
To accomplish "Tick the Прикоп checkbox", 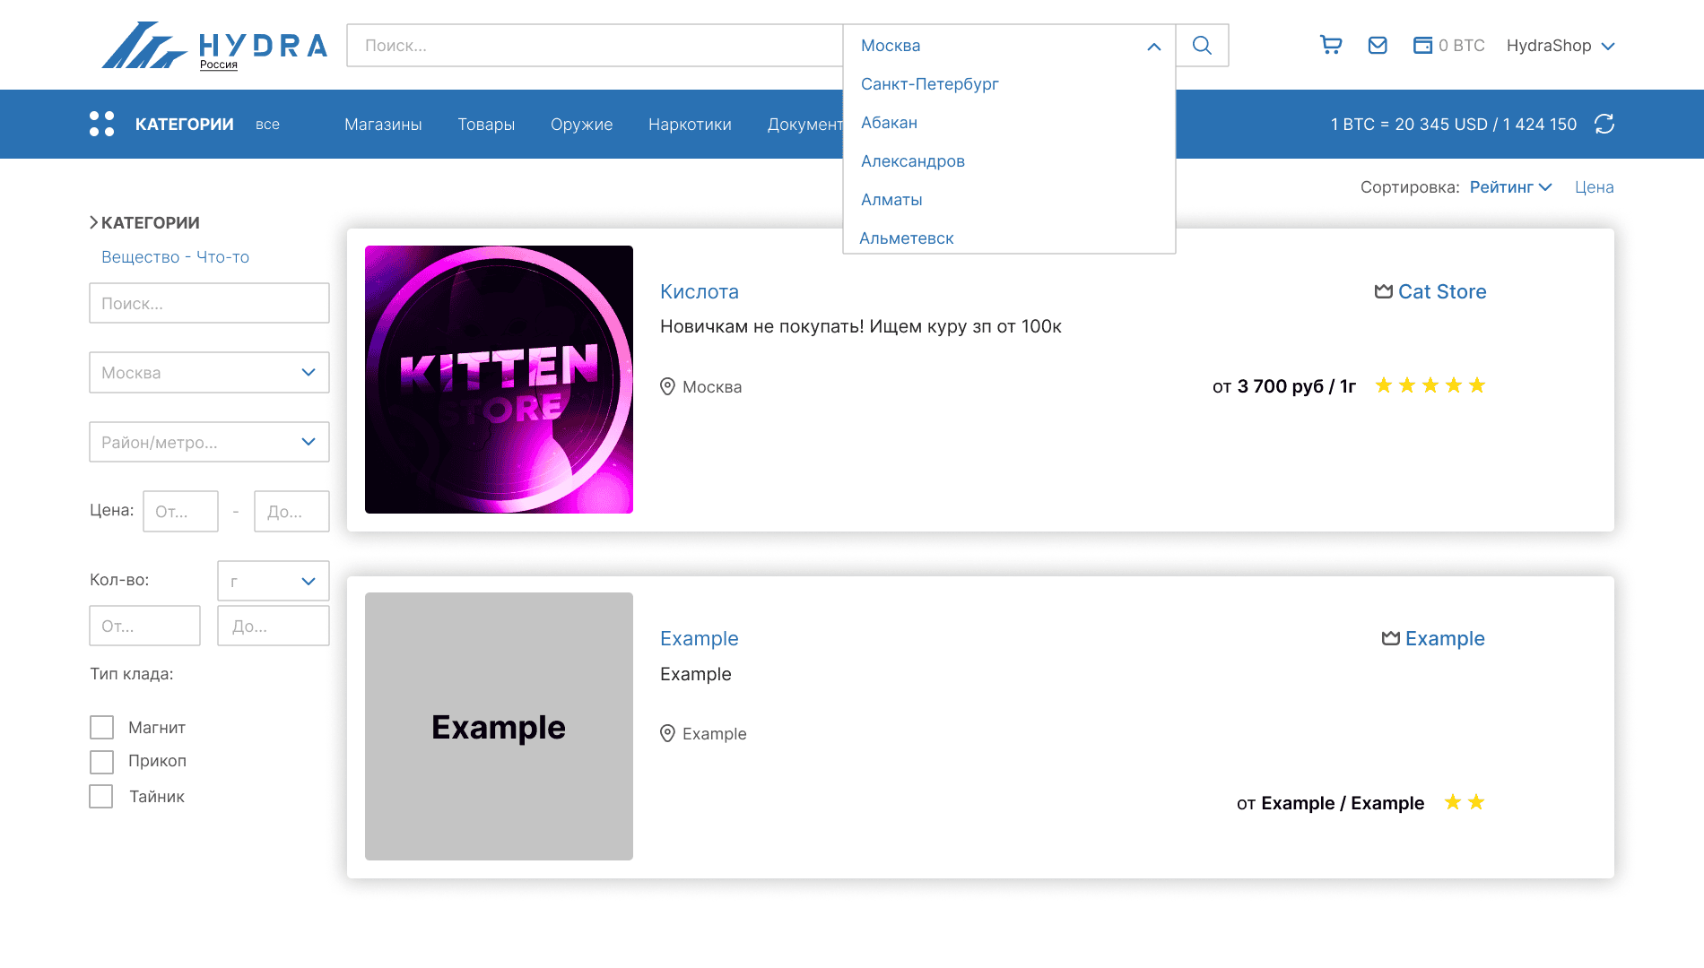I will tap(102, 762).
